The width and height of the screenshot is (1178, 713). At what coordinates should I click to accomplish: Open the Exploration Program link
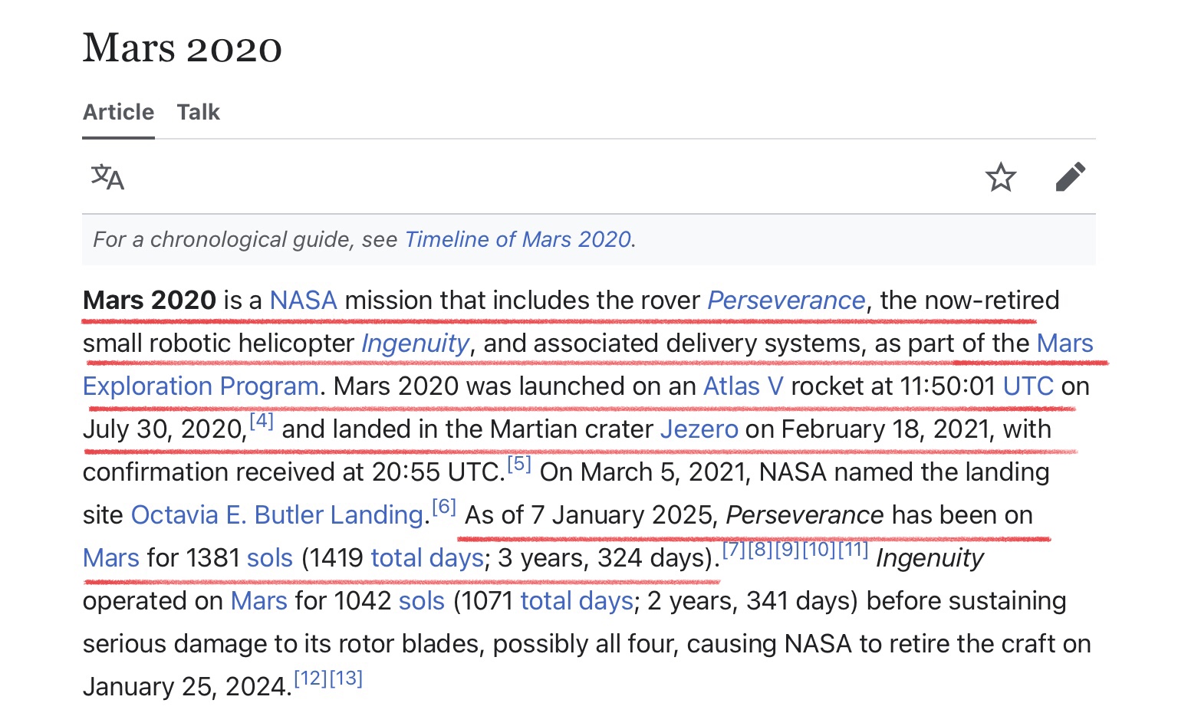click(201, 386)
